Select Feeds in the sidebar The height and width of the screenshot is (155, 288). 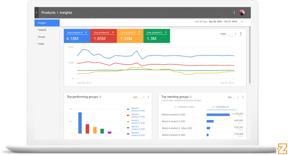(41, 44)
